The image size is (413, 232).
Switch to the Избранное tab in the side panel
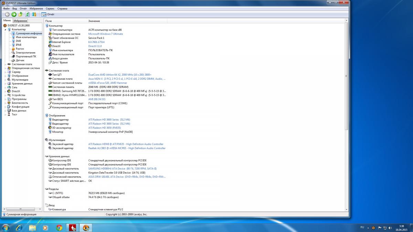point(20,21)
